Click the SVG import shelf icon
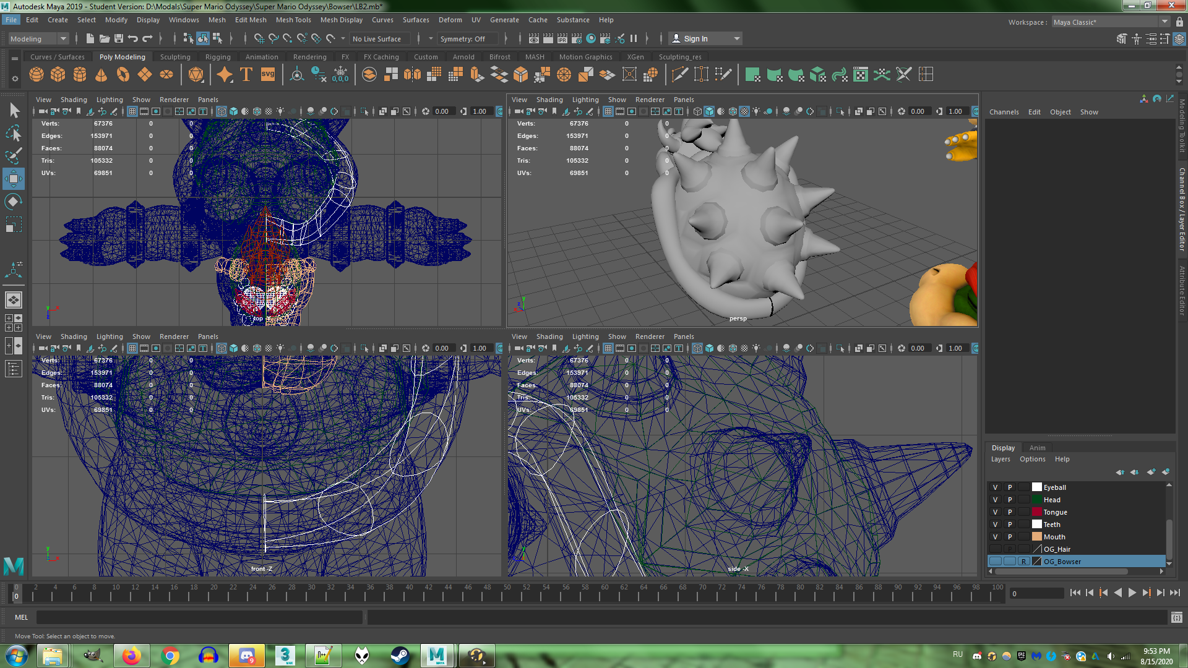The image size is (1188, 668). [x=267, y=75]
